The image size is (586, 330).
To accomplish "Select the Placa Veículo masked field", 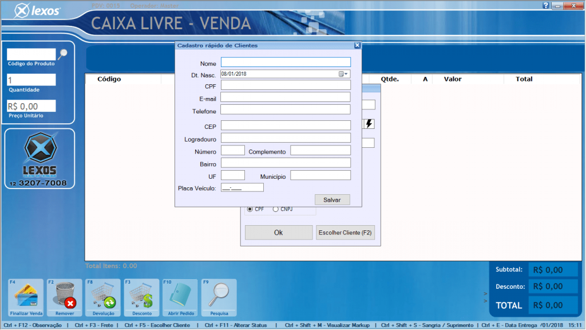I will [x=242, y=187].
